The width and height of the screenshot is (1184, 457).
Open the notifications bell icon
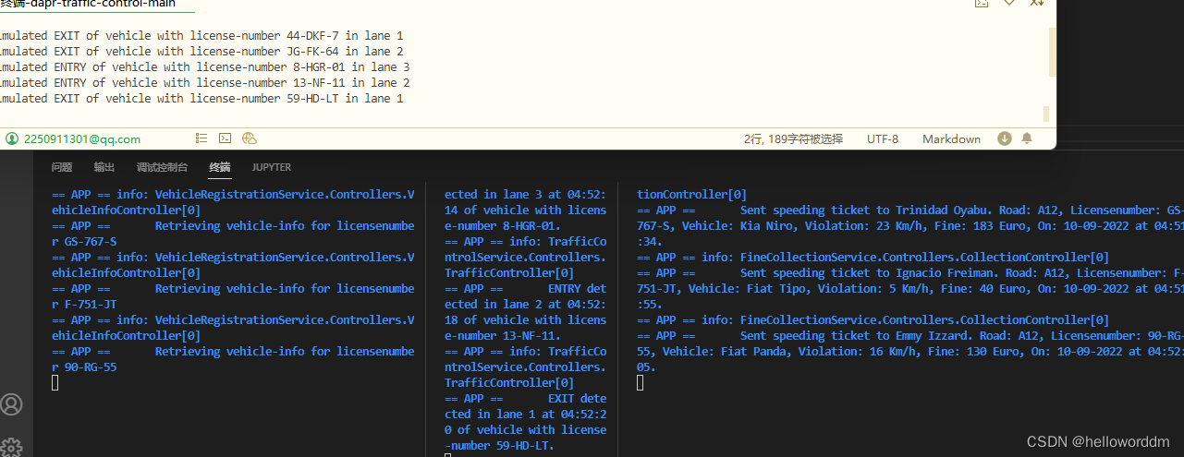click(x=1027, y=138)
